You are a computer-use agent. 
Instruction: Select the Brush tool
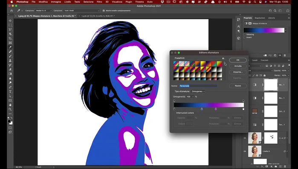click(x=10, y=56)
